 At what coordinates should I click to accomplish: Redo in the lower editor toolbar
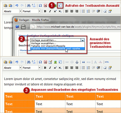(22, 62)
